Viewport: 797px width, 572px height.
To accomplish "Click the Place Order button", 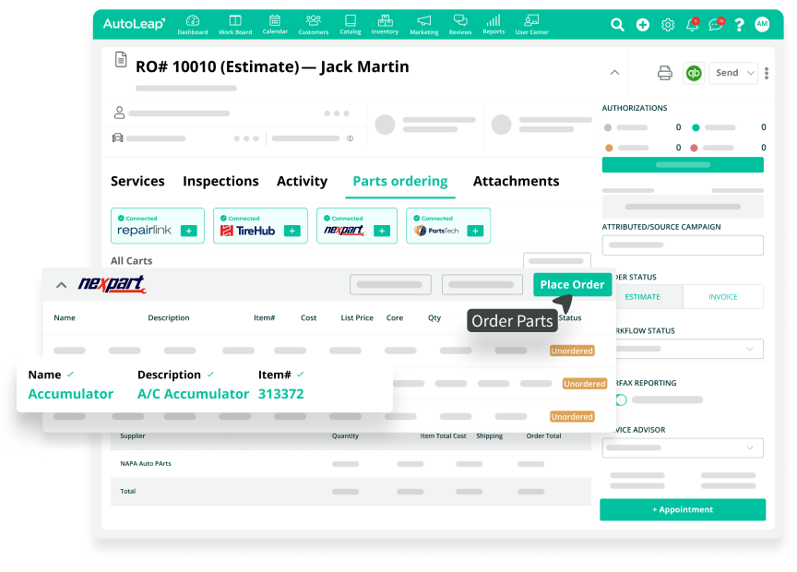I will click(x=572, y=284).
